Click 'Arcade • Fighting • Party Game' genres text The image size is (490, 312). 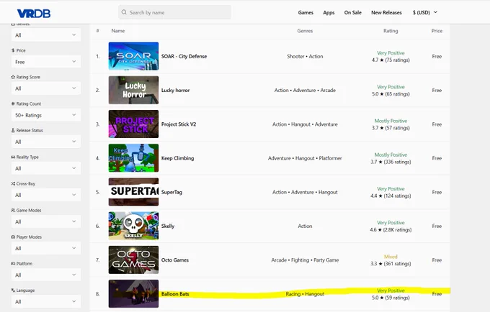click(x=305, y=260)
